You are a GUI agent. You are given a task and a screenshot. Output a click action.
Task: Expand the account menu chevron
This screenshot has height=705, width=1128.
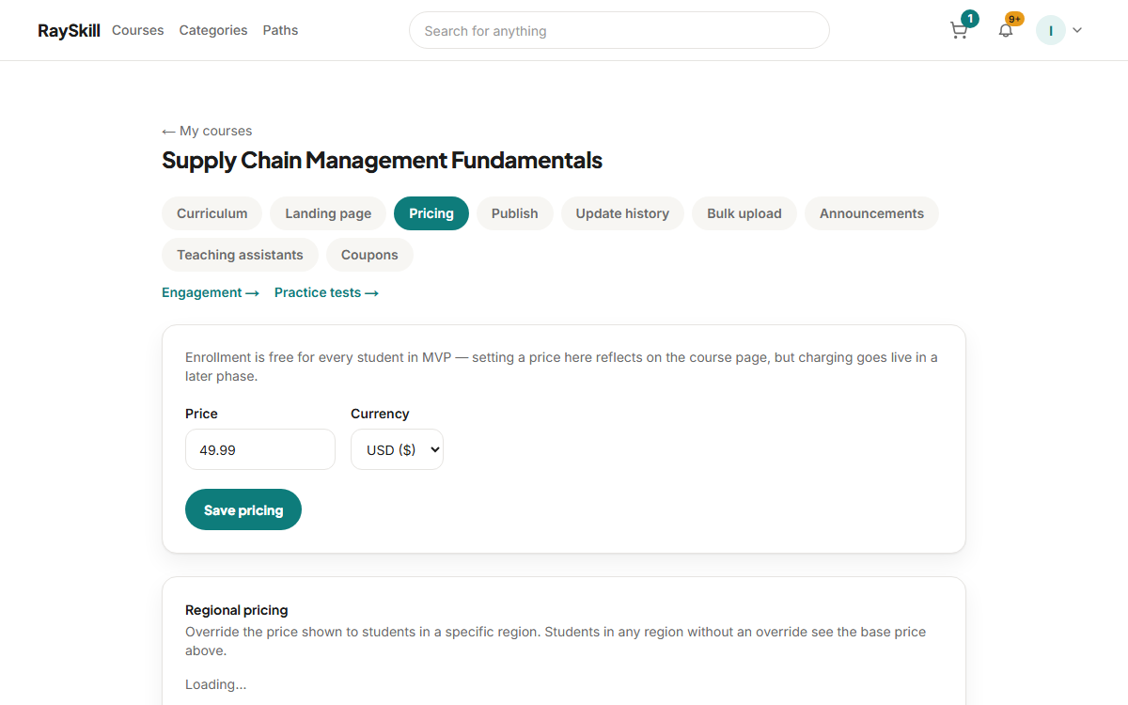(1077, 30)
